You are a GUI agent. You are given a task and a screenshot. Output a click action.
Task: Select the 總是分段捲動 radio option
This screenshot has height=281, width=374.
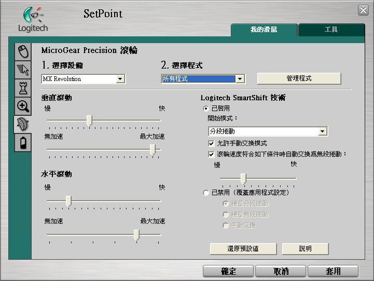click(226, 204)
